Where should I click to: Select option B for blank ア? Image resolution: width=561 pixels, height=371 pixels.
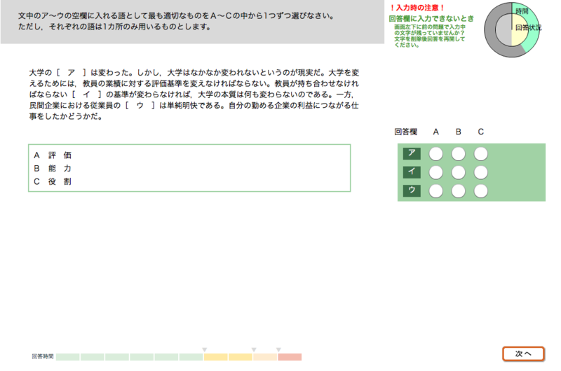click(458, 154)
